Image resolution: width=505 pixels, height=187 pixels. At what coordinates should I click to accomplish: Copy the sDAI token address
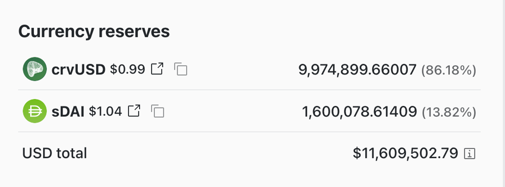pyautogui.click(x=158, y=111)
